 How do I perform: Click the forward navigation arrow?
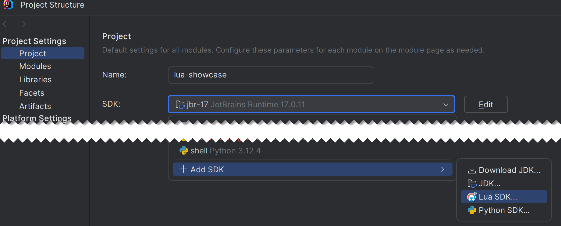coord(22,24)
